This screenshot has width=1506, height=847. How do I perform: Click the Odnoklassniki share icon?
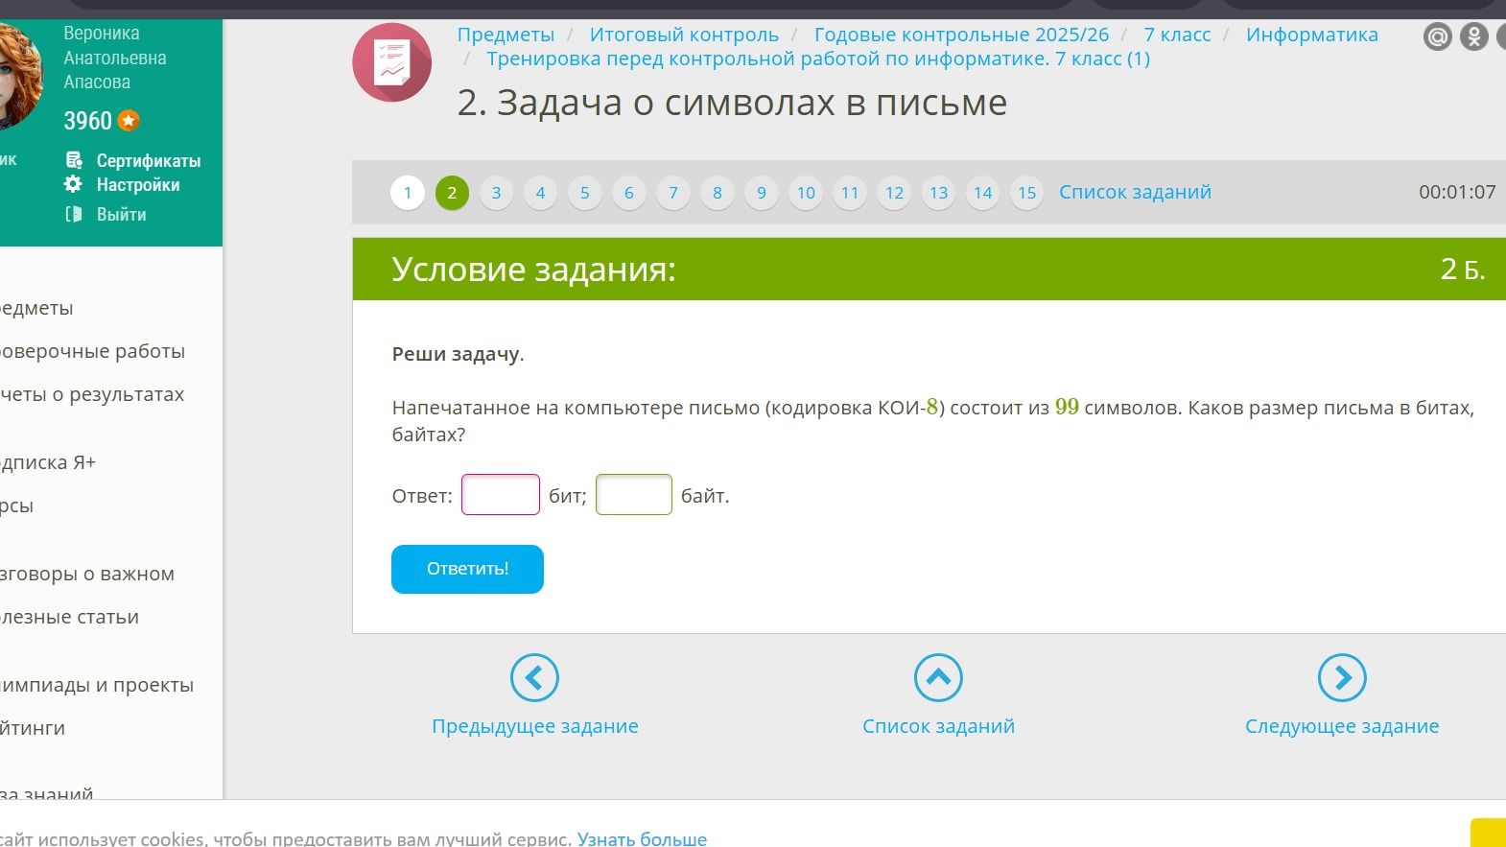pos(1473,37)
